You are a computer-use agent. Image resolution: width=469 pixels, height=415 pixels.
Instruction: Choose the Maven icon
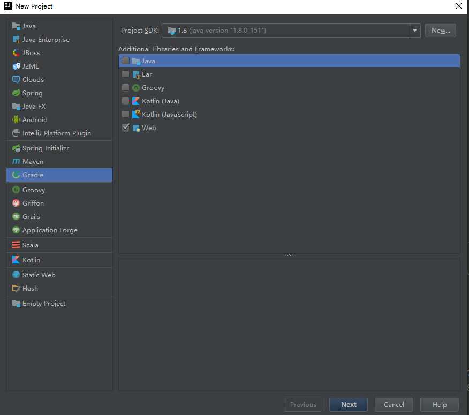16,162
